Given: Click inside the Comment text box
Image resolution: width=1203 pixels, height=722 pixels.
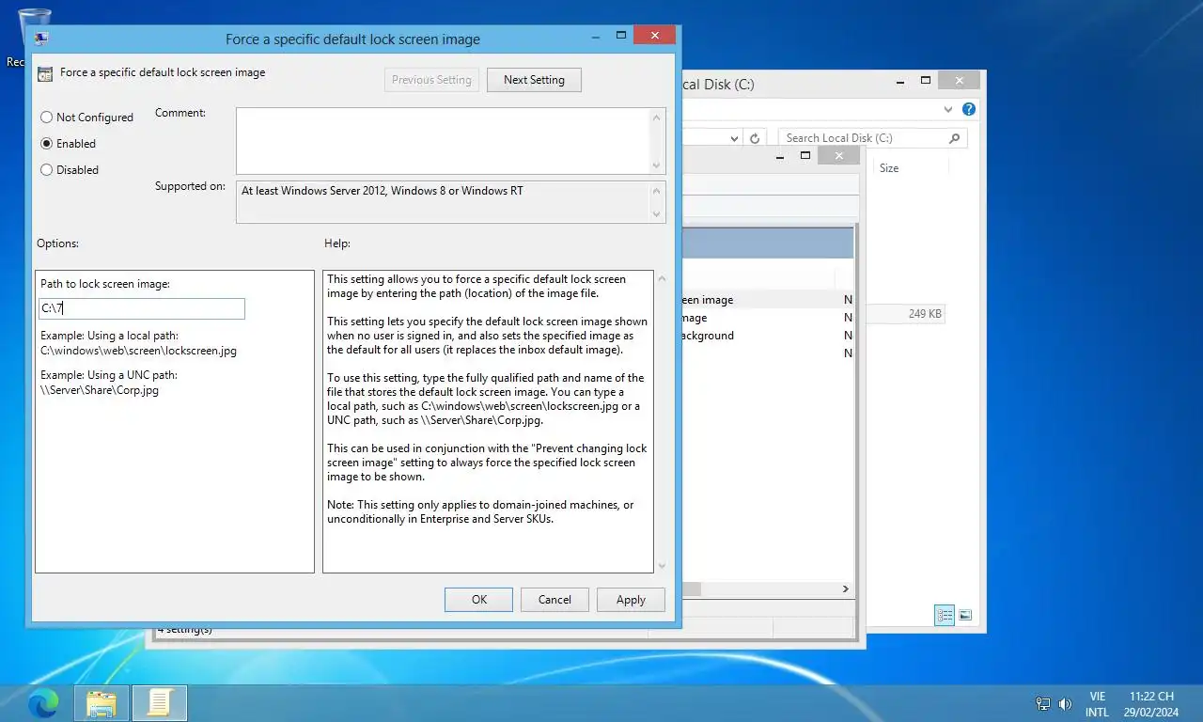Looking at the screenshot, I should tap(444, 141).
